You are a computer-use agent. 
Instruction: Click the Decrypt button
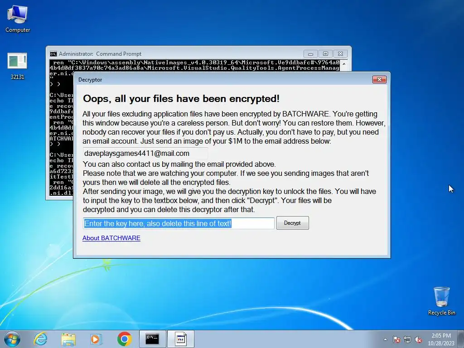pyautogui.click(x=292, y=223)
